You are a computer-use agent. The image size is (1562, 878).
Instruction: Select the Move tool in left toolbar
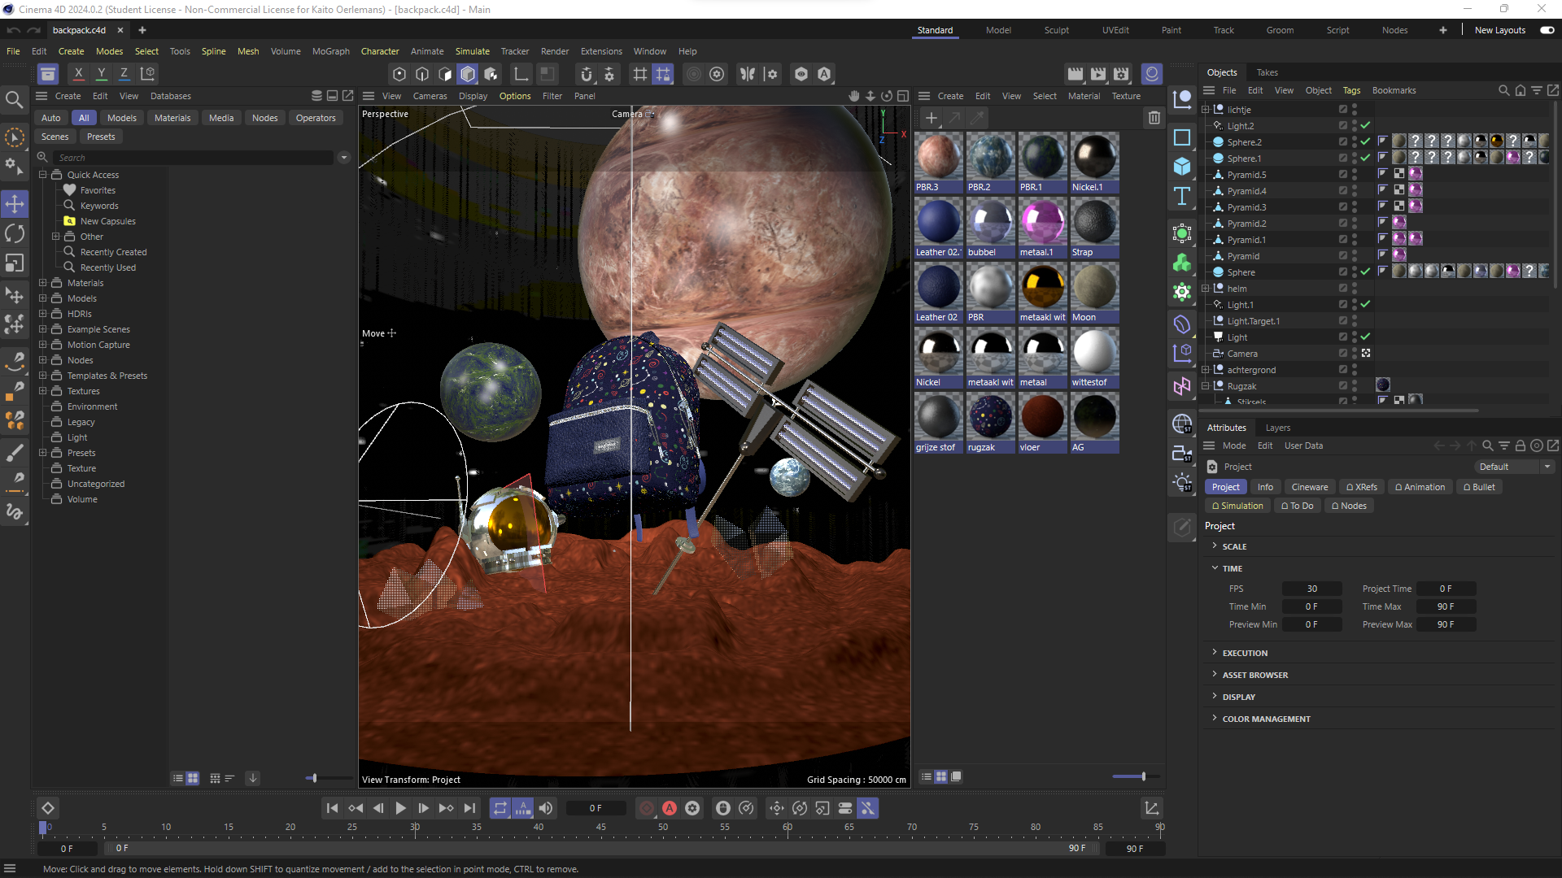[x=15, y=204]
